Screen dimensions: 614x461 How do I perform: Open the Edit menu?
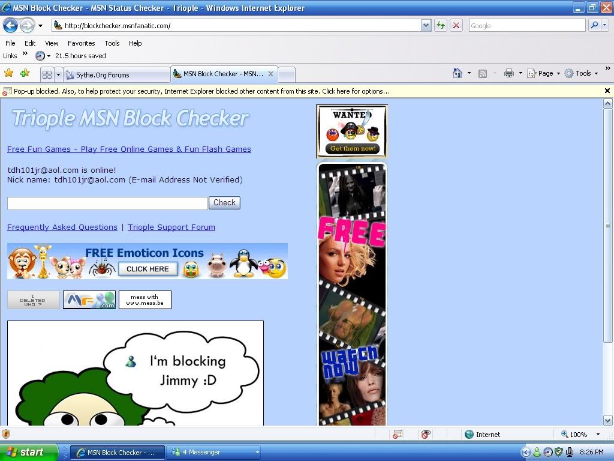[30, 43]
